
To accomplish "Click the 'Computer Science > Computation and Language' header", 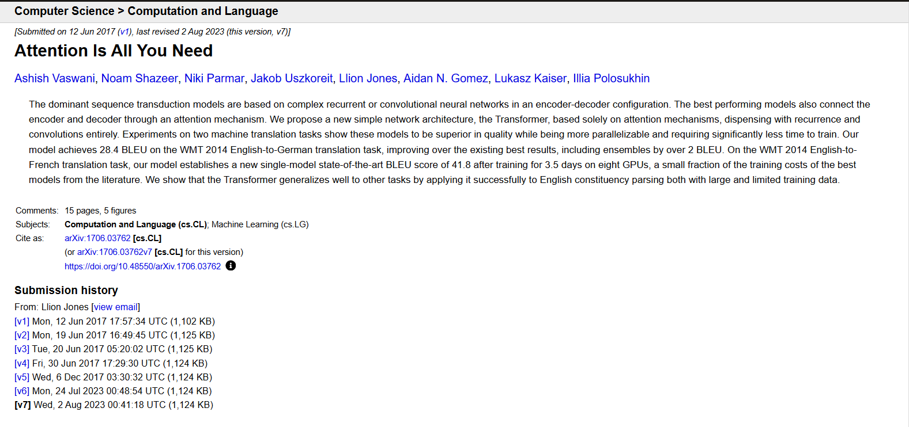I will point(146,11).
